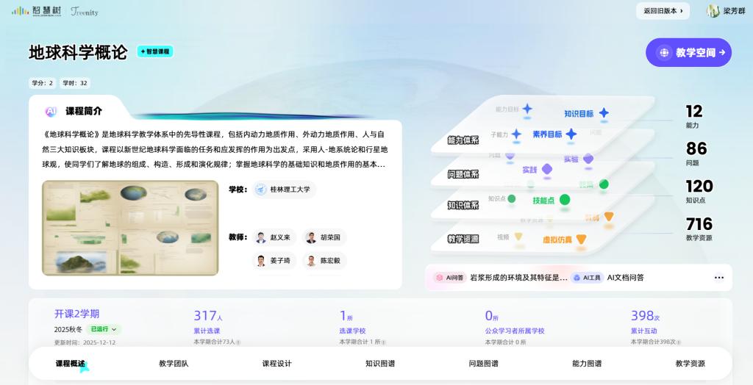Screen dimensions: 753x385
Task: Select the purple 实践 diamond node
Action: [x=547, y=169]
